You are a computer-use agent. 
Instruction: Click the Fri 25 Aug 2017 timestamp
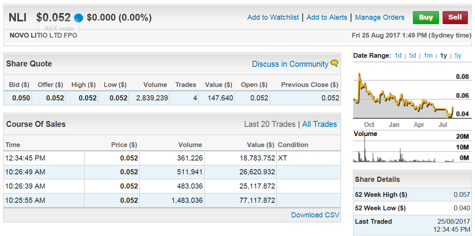411,35
